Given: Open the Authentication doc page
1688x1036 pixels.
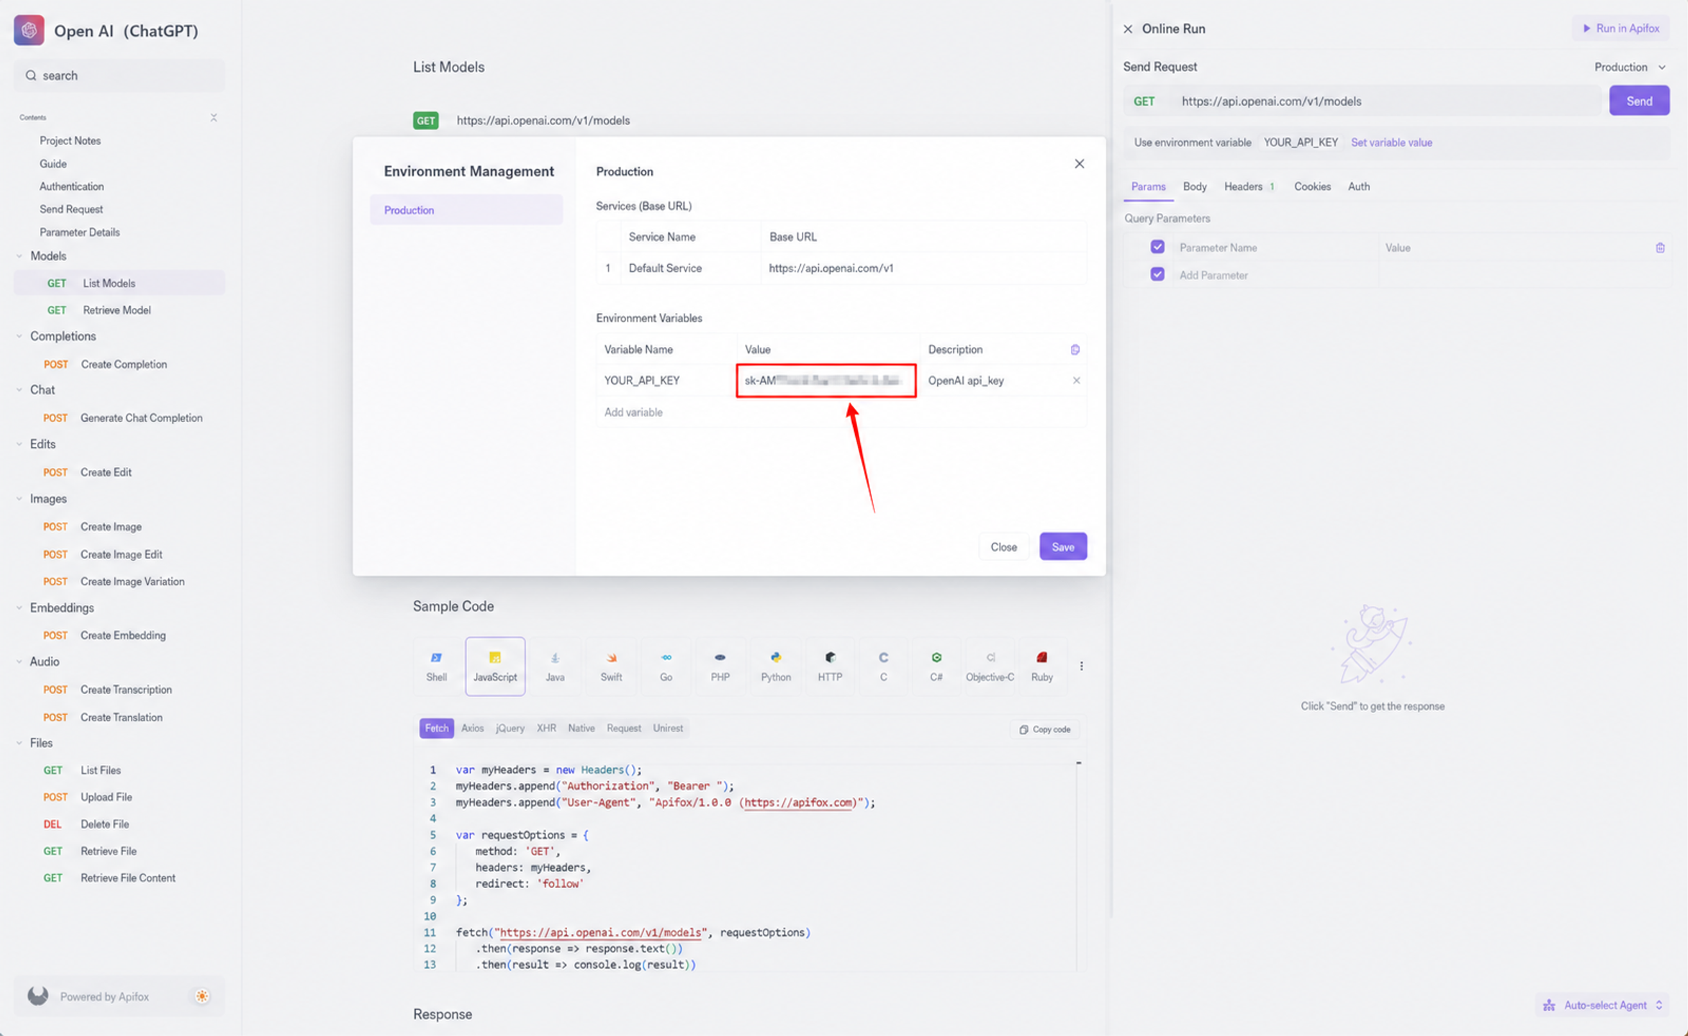Looking at the screenshot, I should pos(71,187).
